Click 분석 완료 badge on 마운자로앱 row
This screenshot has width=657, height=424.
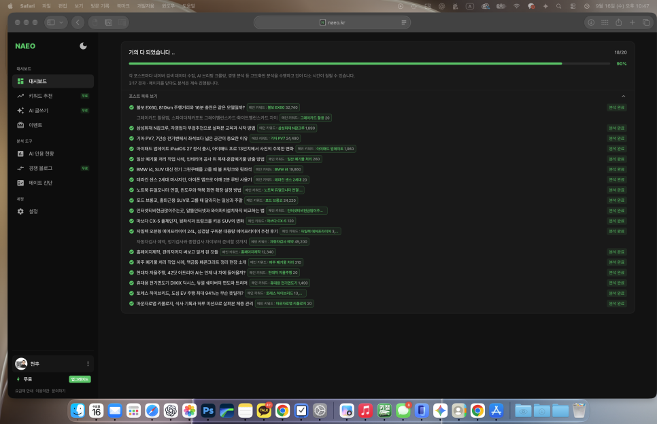(x=616, y=304)
